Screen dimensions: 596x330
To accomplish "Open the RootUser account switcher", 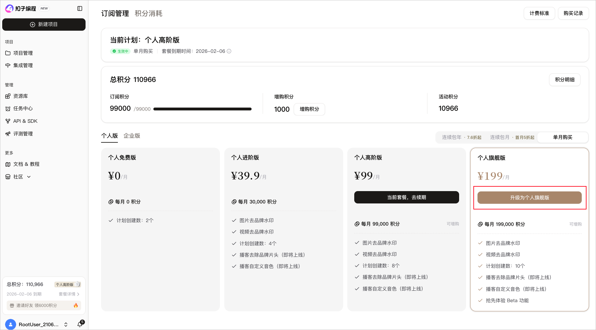I will (66, 324).
